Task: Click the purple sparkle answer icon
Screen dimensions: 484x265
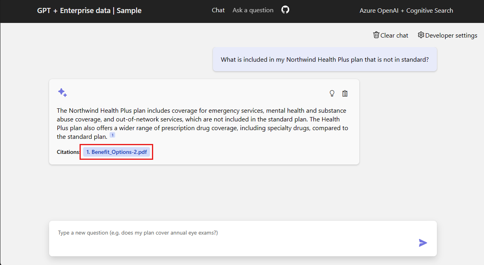Action: pyautogui.click(x=62, y=93)
